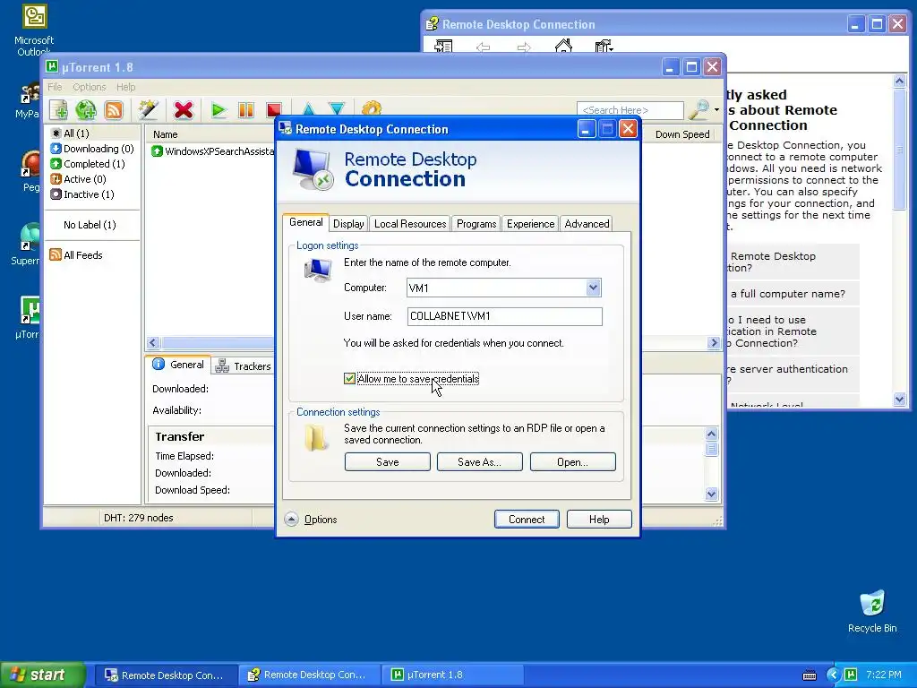Select Inactive (1) in sidebar

82,194
